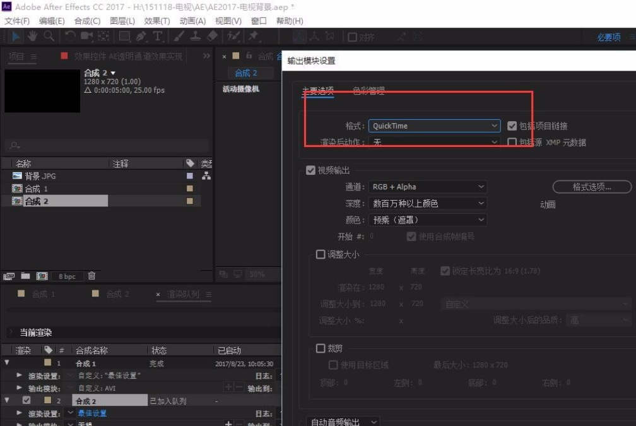Click the 必要项 workspace link
This screenshot has height=426, width=636.
tap(608, 37)
